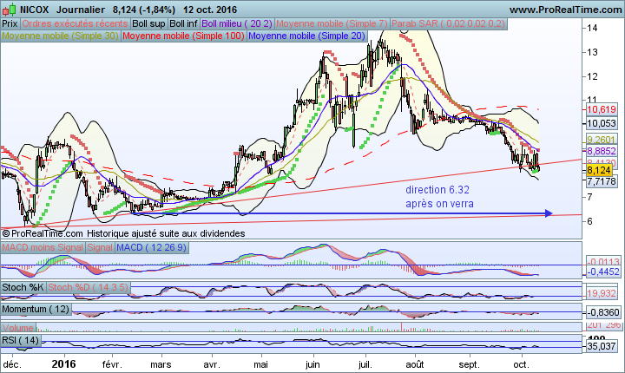Click the 8,8852 purple value label
This screenshot has height=373, width=625.
tap(602, 151)
